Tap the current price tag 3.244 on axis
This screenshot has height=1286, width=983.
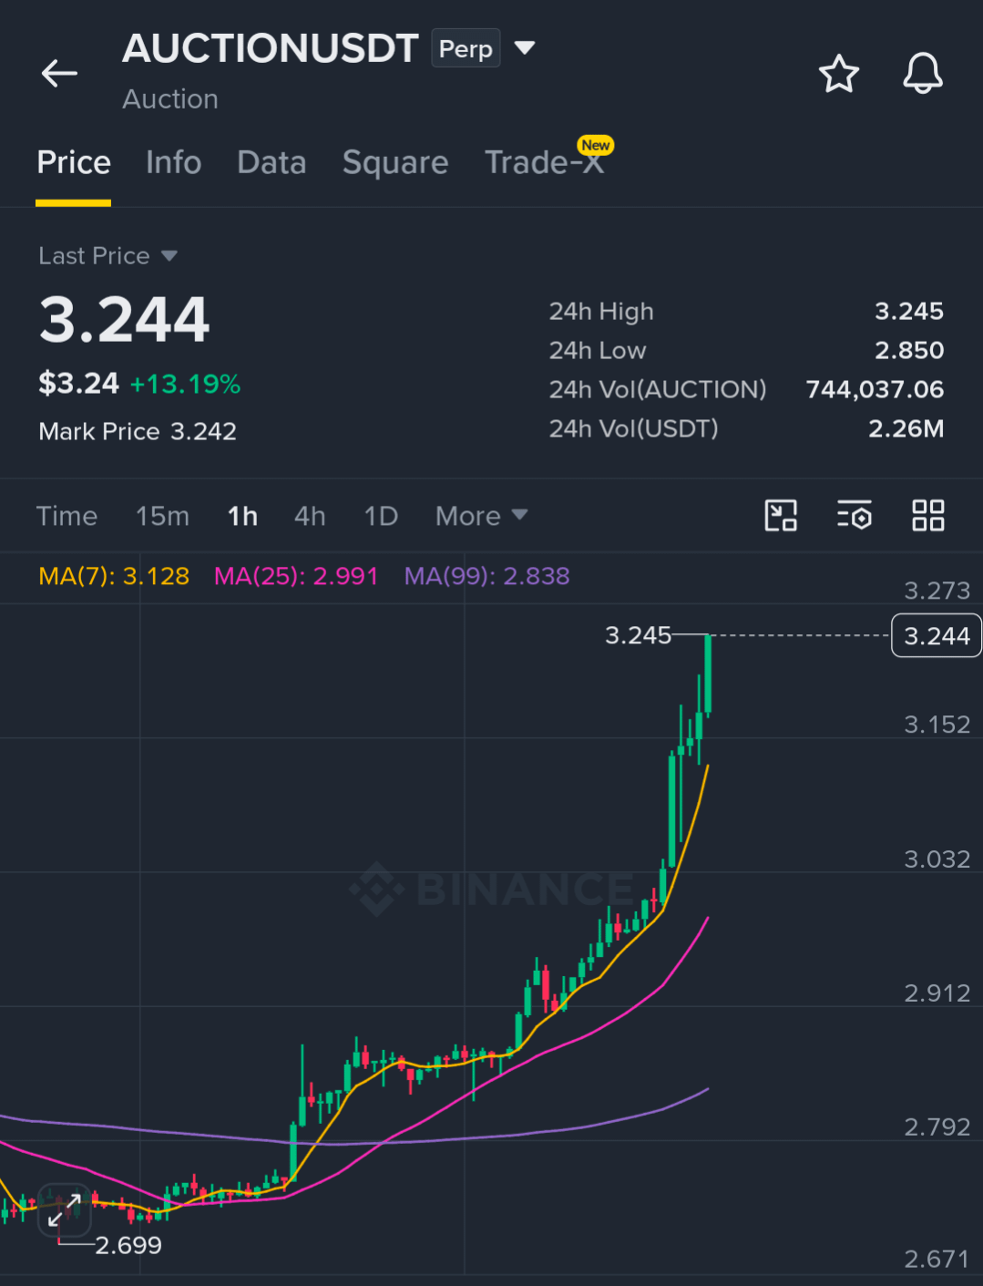point(936,635)
